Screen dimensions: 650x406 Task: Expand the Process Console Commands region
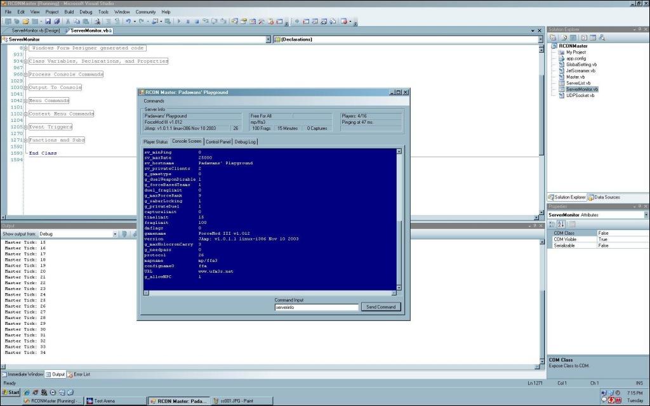click(25, 74)
